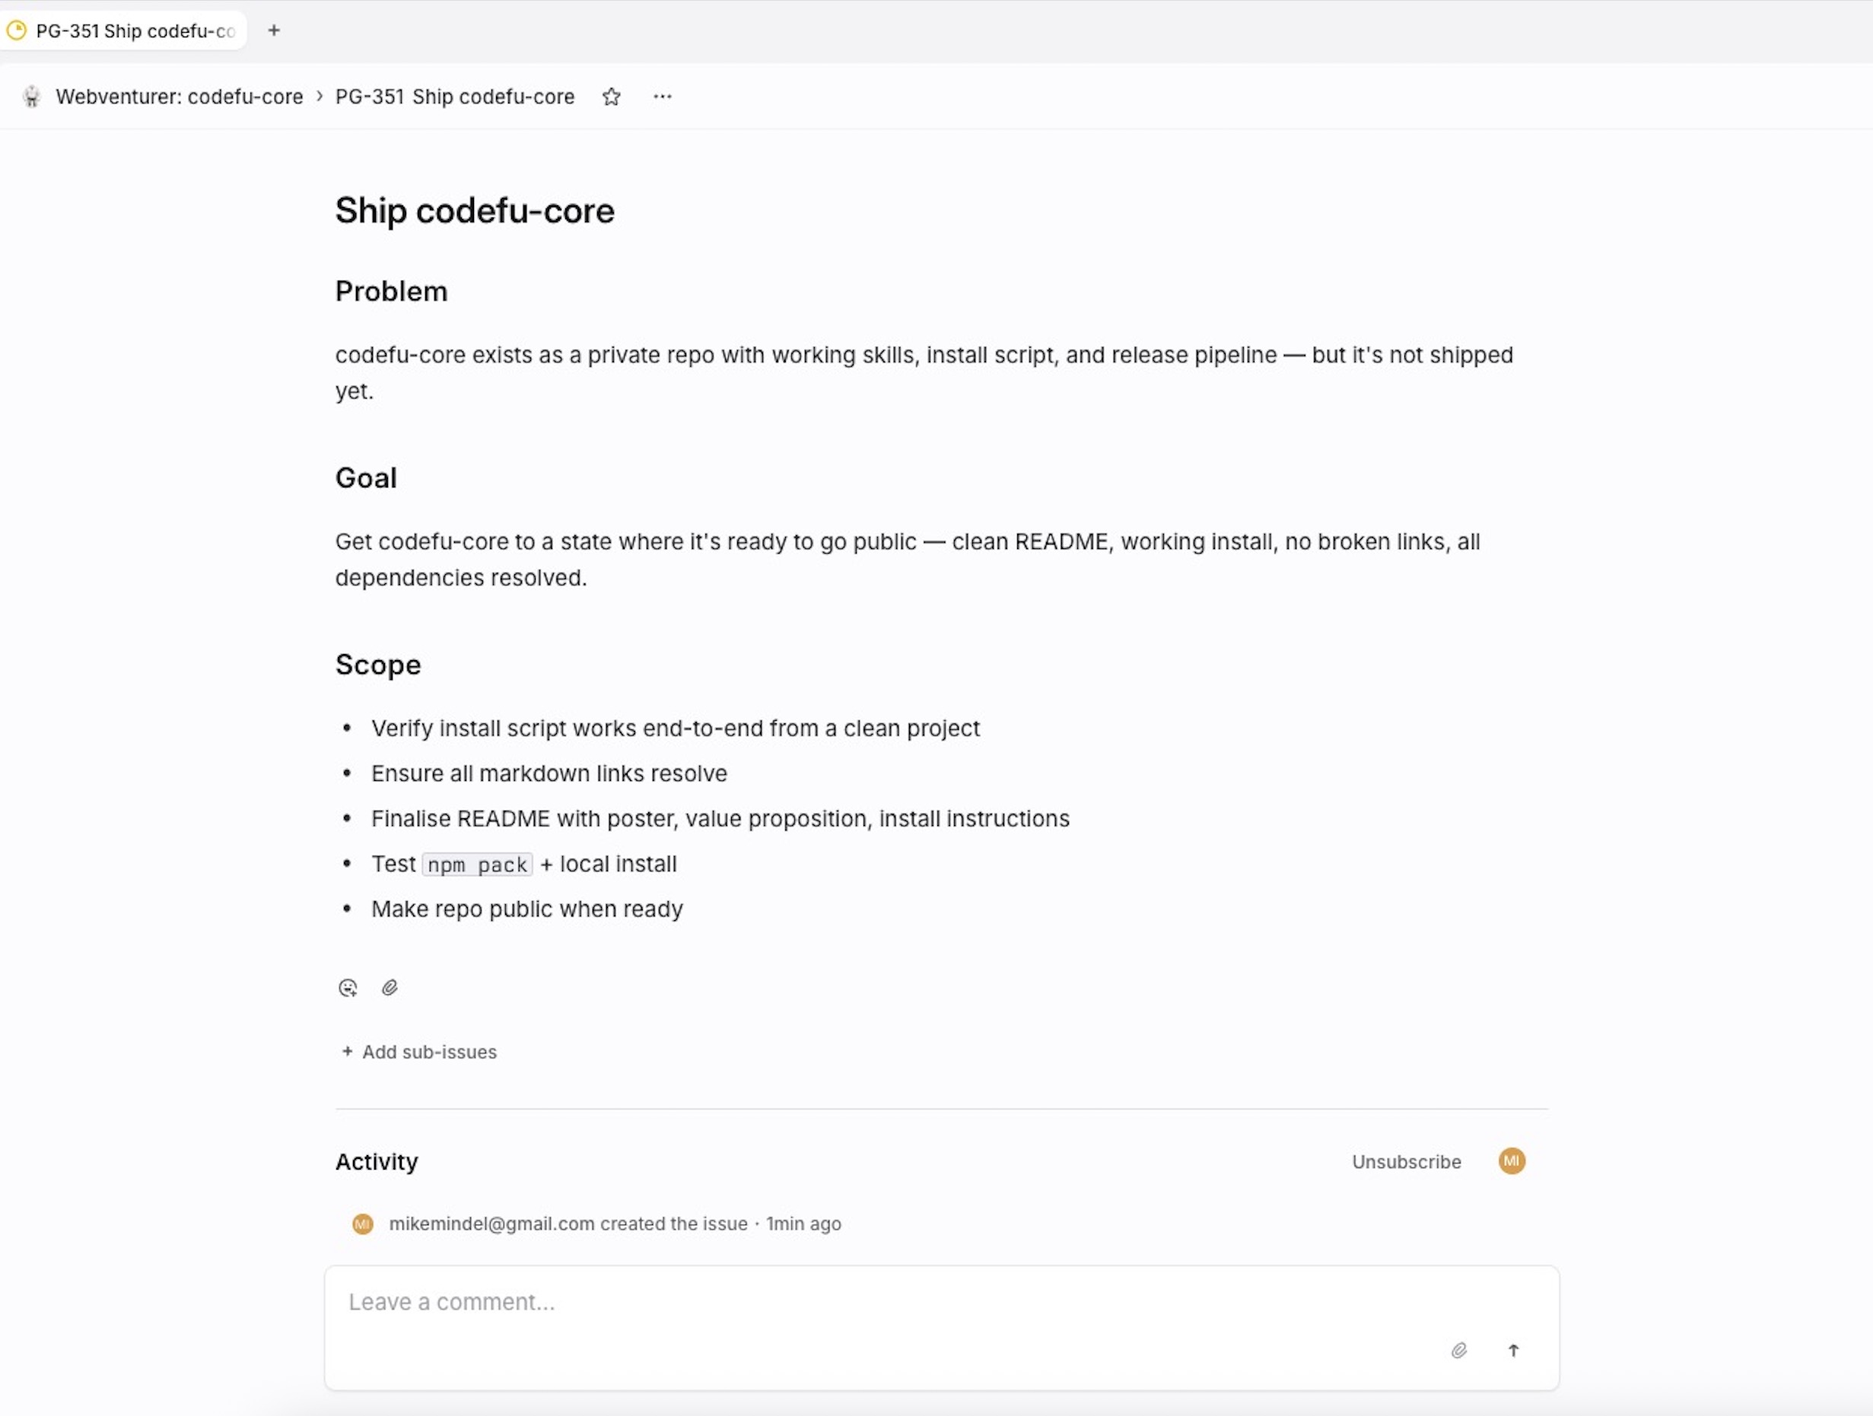Click the Ship codefu-core issue title
This screenshot has height=1416, width=1873.
click(x=474, y=211)
